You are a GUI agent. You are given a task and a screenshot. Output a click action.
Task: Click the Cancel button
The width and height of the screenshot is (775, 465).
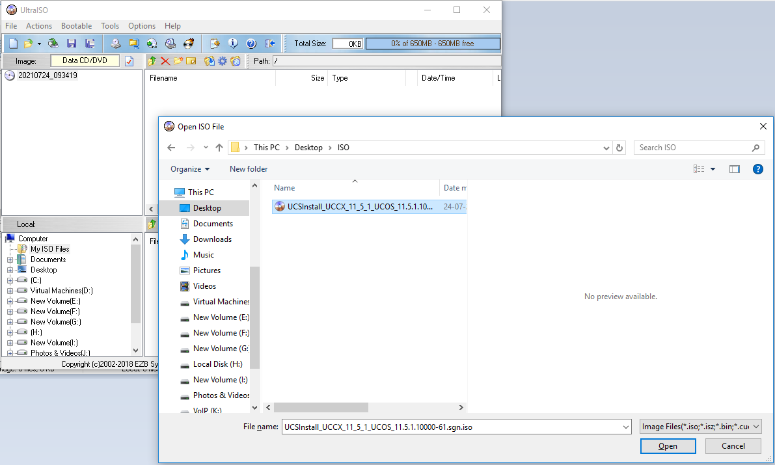[733, 446]
